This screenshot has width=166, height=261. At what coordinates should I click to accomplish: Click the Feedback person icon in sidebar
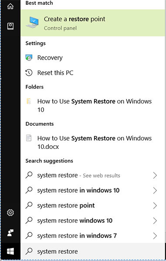(10, 233)
